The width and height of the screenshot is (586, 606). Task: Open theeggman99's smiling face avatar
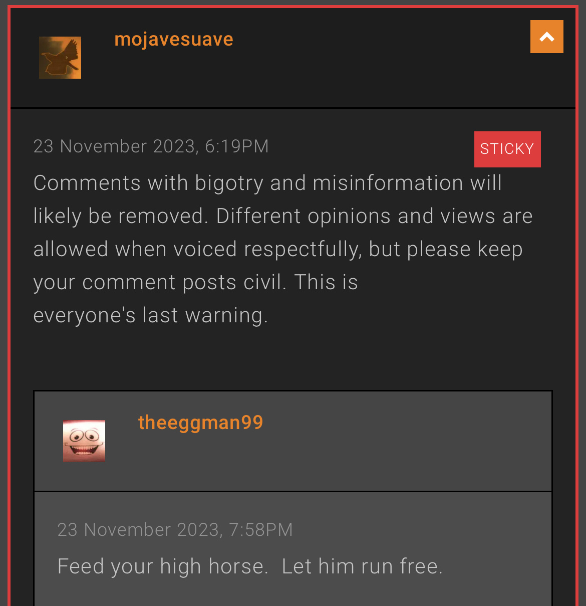(84, 441)
